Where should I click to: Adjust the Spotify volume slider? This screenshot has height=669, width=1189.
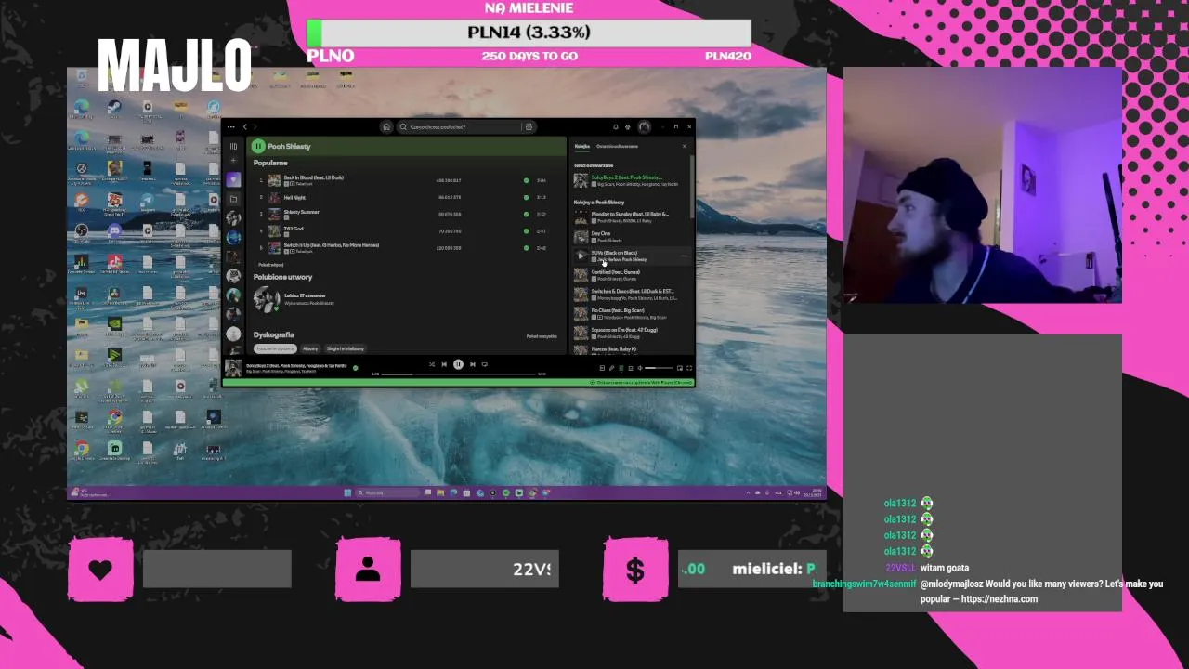point(659,368)
